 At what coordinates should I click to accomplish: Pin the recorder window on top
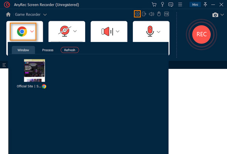click(205, 5)
